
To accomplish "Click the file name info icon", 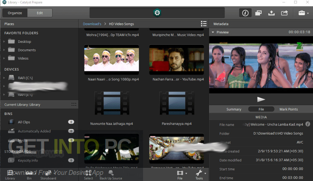I will [308, 124].
